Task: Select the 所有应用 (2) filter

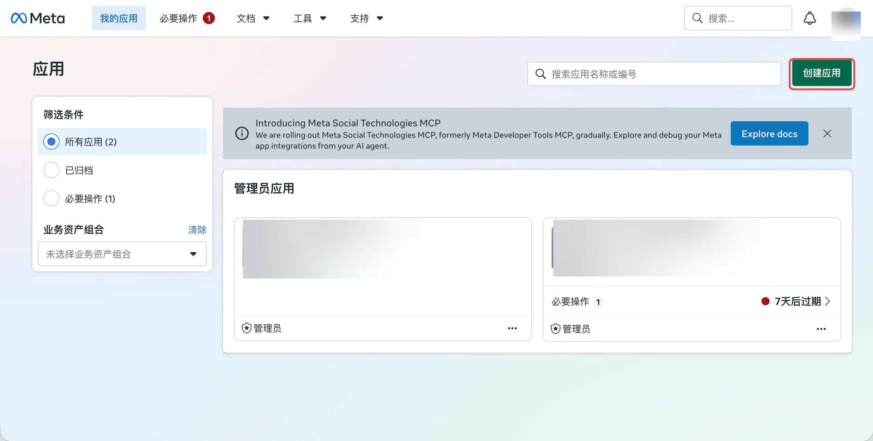Action: pyautogui.click(x=122, y=142)
